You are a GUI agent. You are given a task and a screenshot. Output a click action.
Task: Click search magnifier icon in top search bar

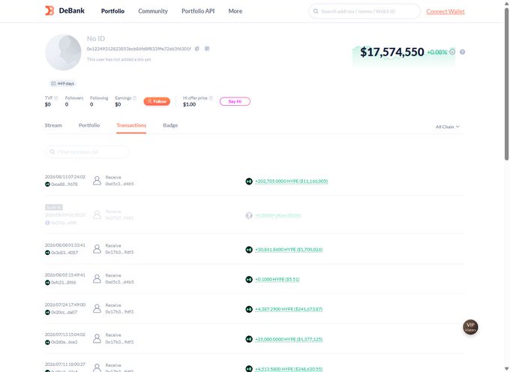point(316,11)
